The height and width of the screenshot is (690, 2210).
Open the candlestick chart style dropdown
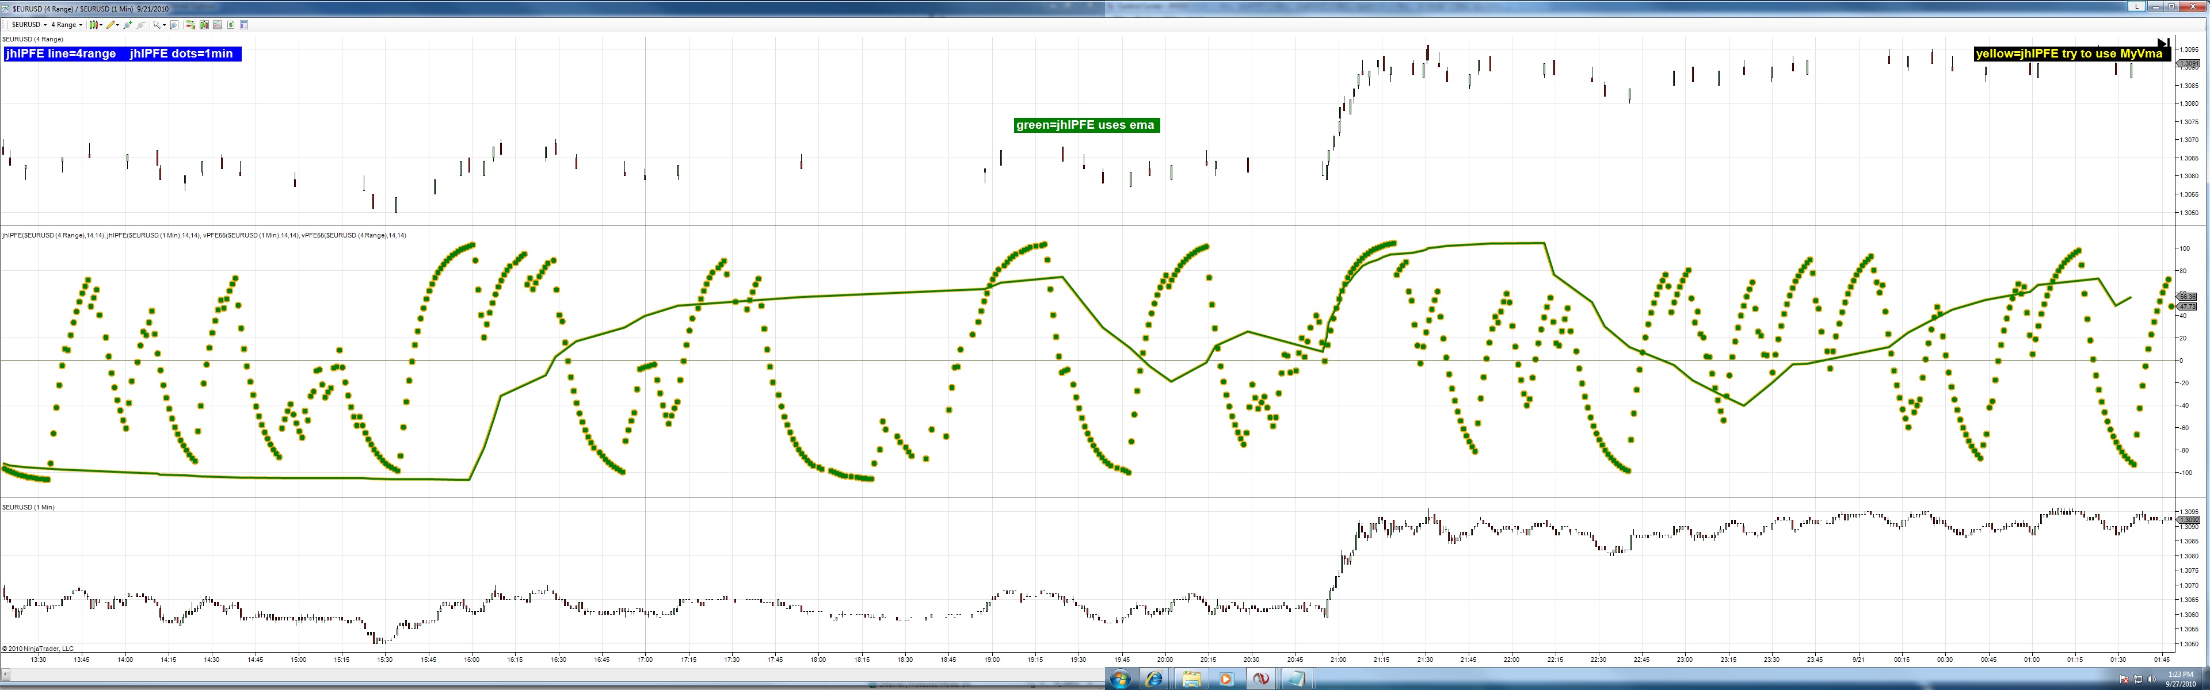point(95,25)
